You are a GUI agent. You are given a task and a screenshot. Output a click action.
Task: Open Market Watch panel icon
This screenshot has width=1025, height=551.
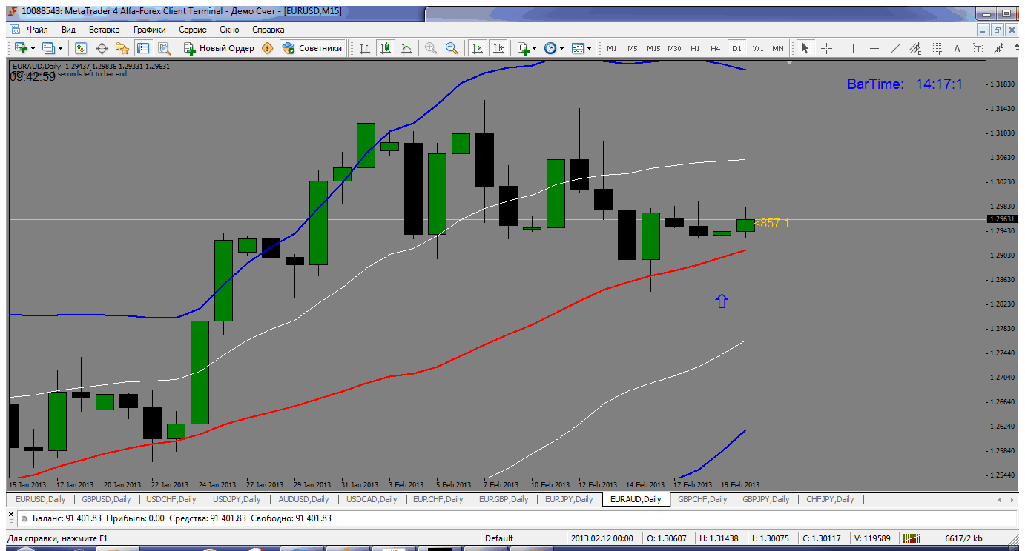point(81,48)
